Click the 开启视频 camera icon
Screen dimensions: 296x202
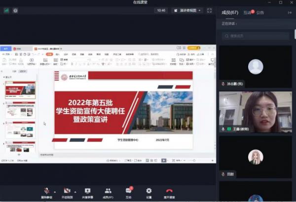tap(67, 191)
